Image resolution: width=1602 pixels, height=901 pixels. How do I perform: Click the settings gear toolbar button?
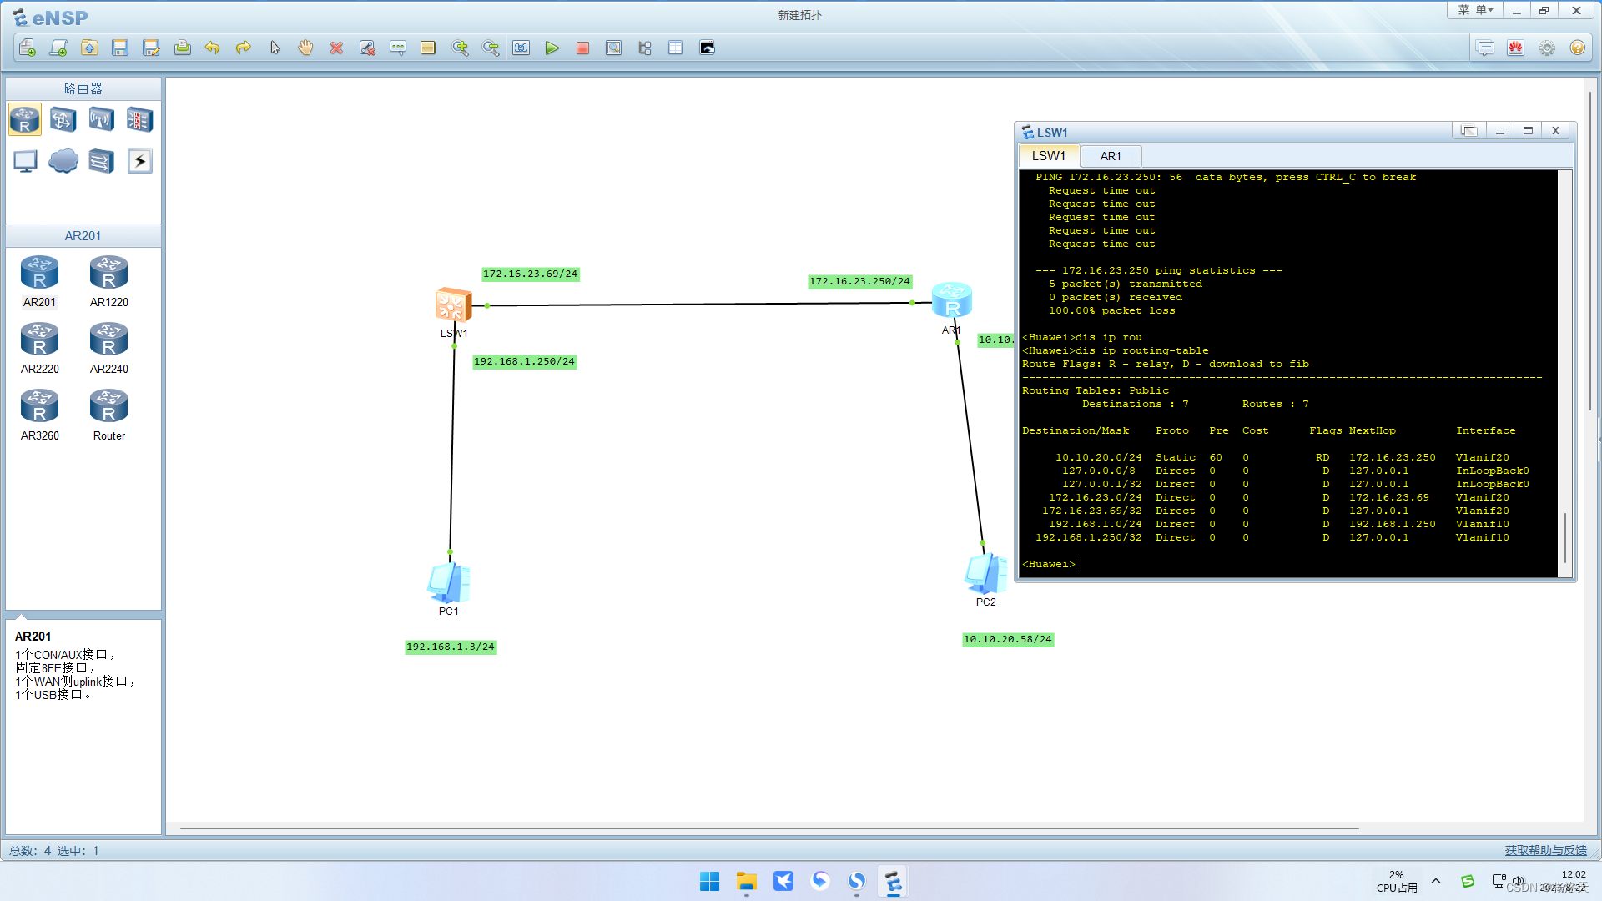coord(1547,48)
